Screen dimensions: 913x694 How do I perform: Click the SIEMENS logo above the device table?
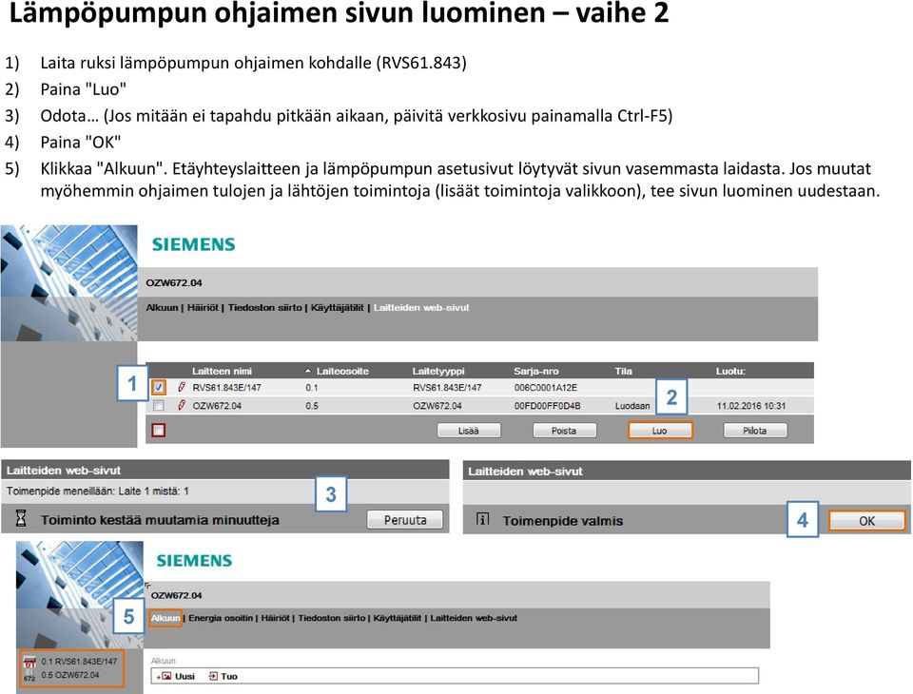coord(193,244)
